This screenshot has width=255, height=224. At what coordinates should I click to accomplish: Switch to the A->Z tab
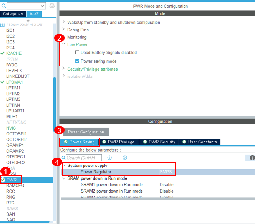pyautogui.click(x=34, y=14)
